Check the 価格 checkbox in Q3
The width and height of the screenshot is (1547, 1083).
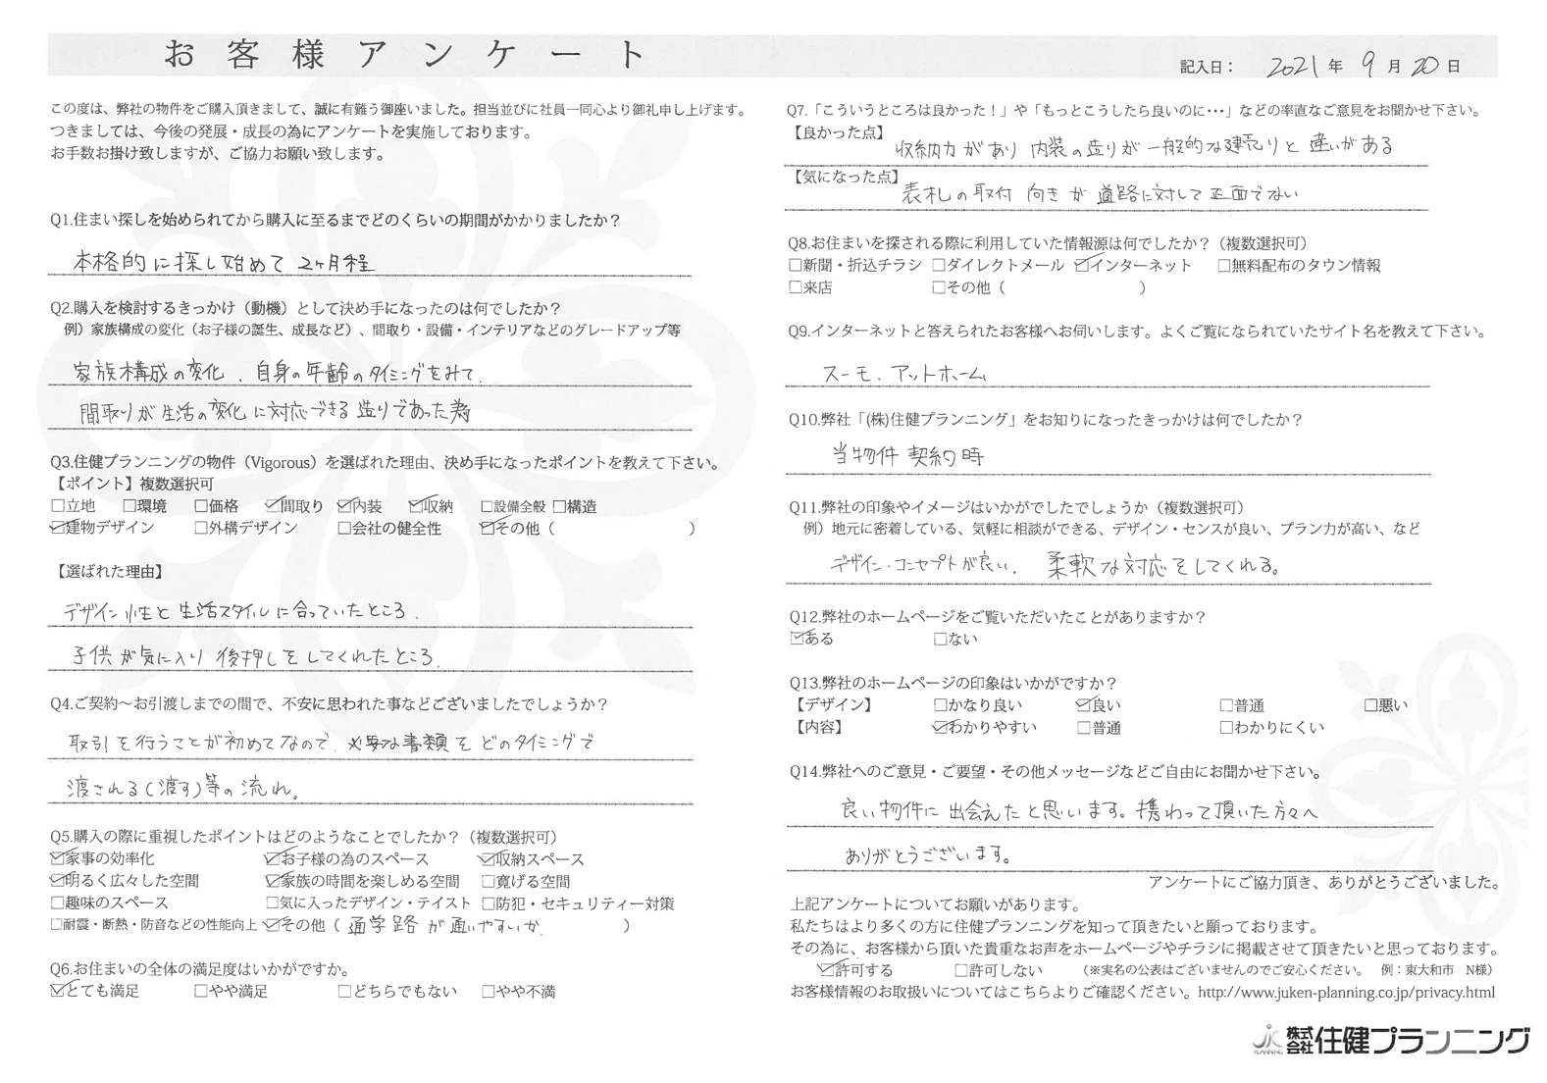tap(201, 507)
